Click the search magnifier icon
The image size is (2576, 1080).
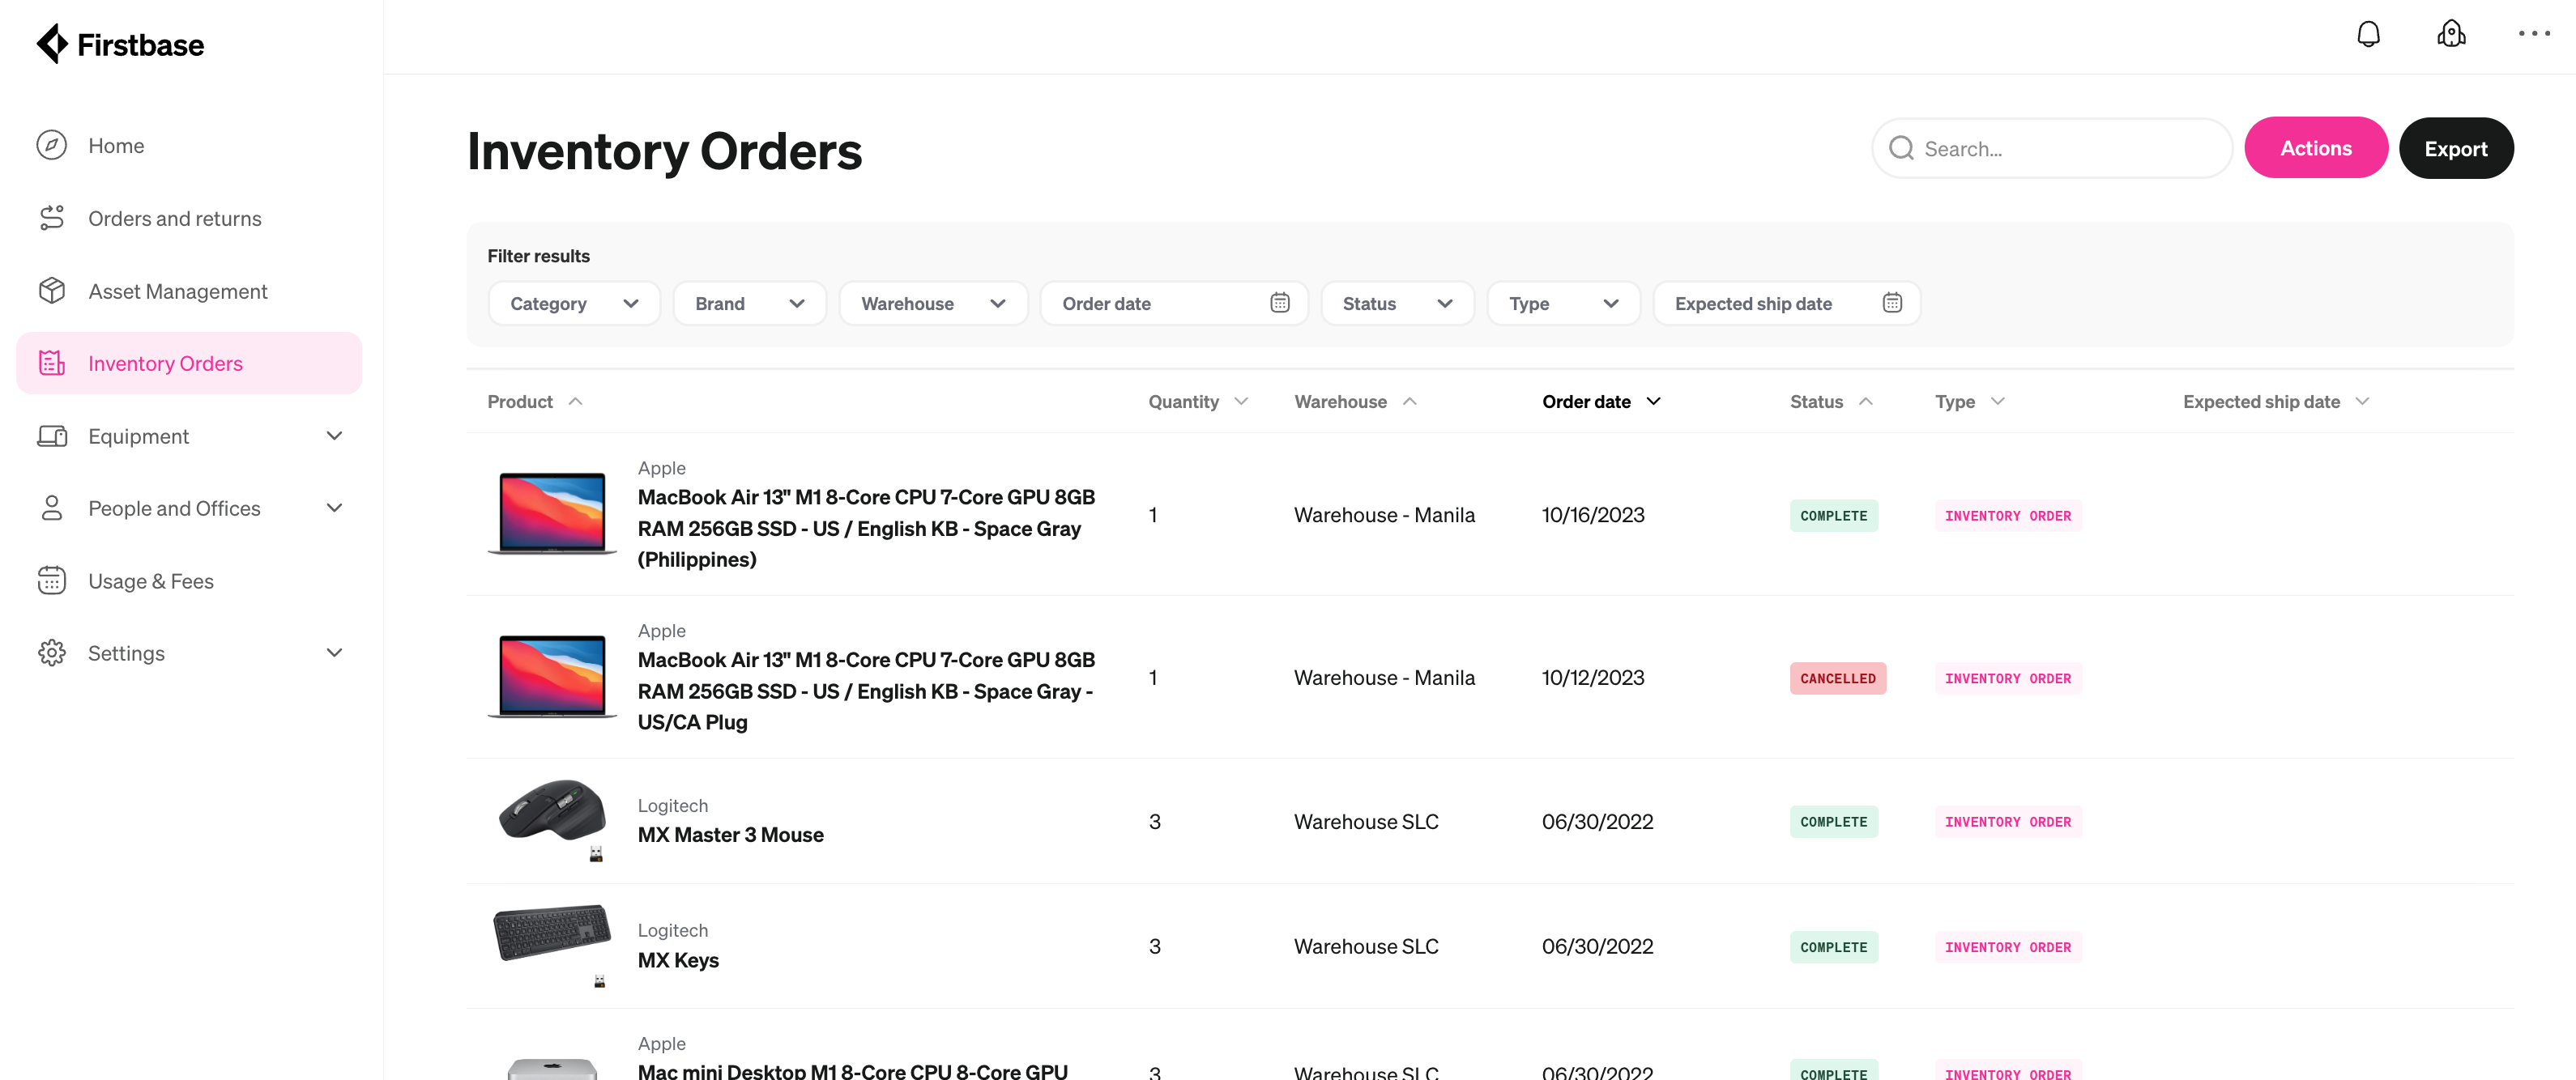(1901, 149)
